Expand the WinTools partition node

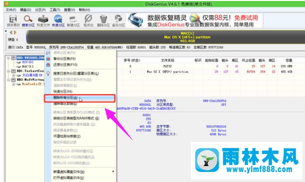pyautogui.click(x=14, y=84)
